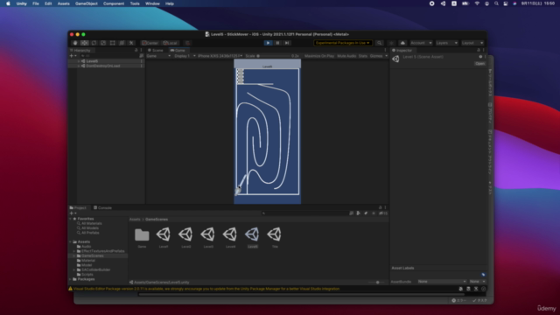560x315 pixels.
Task: Start Play mode
Action: (268, 43)
